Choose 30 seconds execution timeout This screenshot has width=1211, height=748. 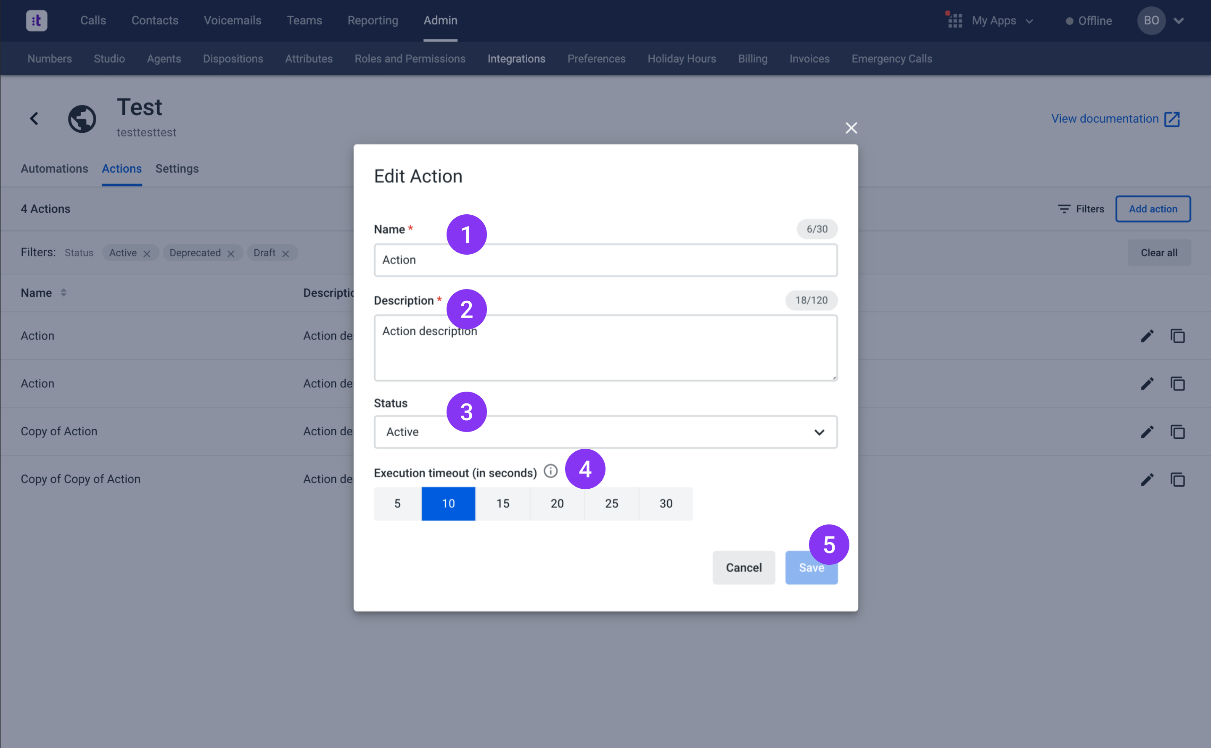[x=666, y=503]
